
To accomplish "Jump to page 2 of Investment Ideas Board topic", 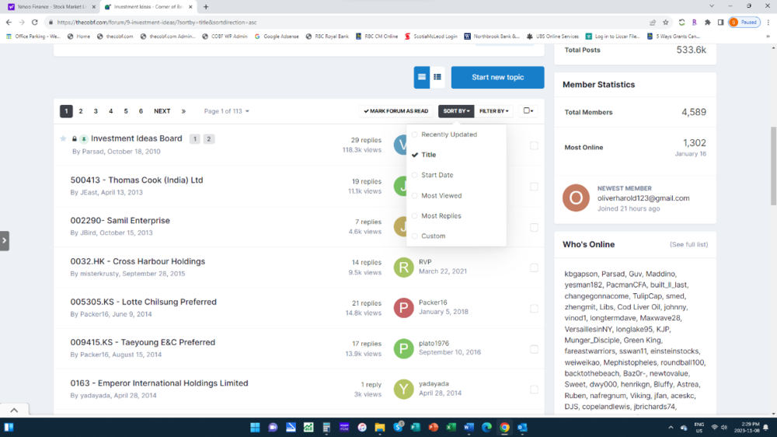I will 208,139.
